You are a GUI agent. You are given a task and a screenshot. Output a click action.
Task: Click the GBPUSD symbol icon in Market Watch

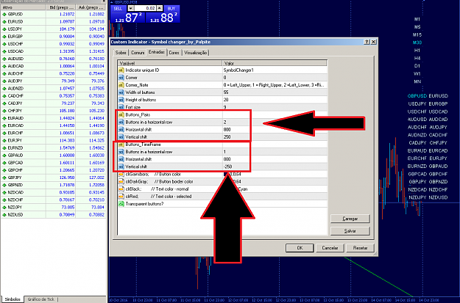click(4, 14)
